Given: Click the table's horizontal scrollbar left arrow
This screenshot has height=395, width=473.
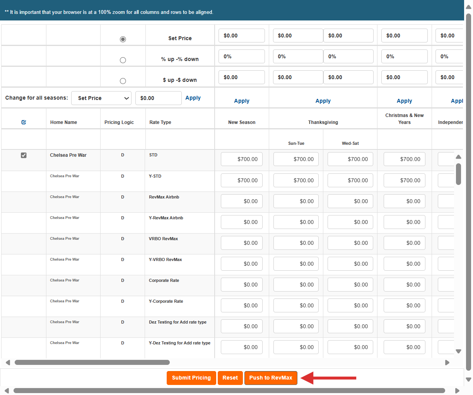Looking at the screenshot, I should (8, 363).
